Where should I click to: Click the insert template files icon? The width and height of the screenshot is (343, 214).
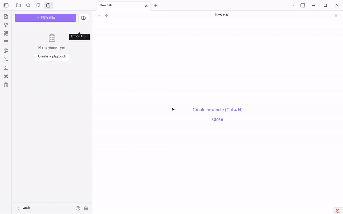[6, 51]
